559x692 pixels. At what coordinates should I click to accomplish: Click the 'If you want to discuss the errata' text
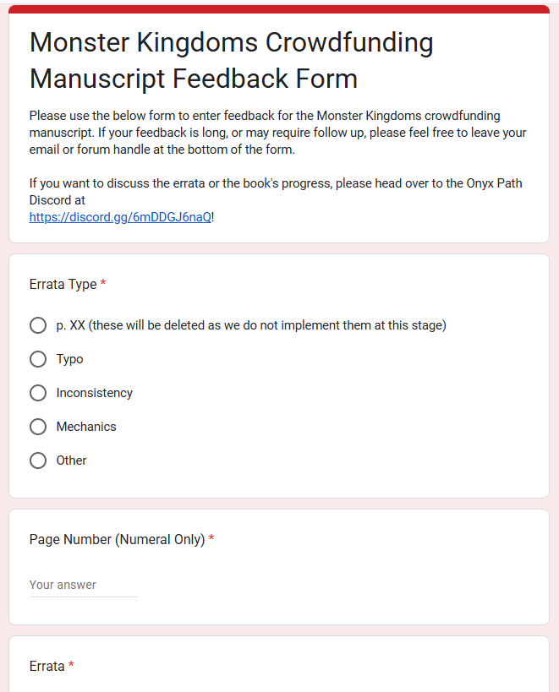[x=275, y=191]
